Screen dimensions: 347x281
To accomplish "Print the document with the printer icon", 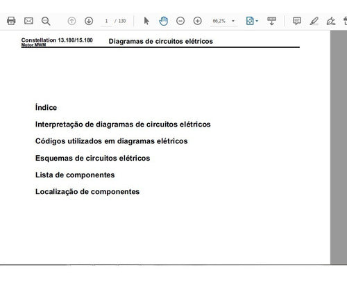I will [11, 21].
